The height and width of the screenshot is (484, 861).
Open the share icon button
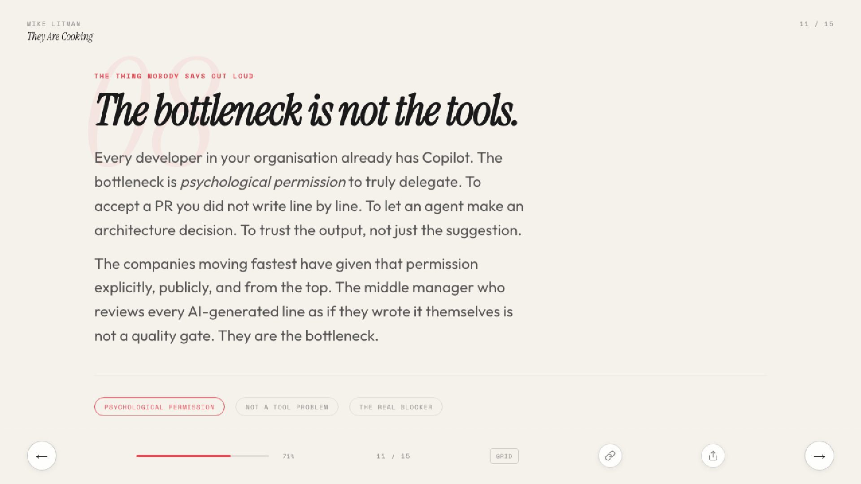tap(713, 456)
